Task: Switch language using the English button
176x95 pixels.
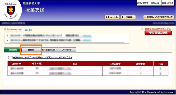Action: pyautogui.click(x=112, y=17)
